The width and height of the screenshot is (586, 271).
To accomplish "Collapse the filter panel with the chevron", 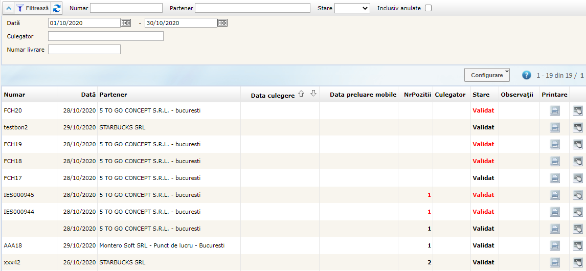I will (9, 8).
